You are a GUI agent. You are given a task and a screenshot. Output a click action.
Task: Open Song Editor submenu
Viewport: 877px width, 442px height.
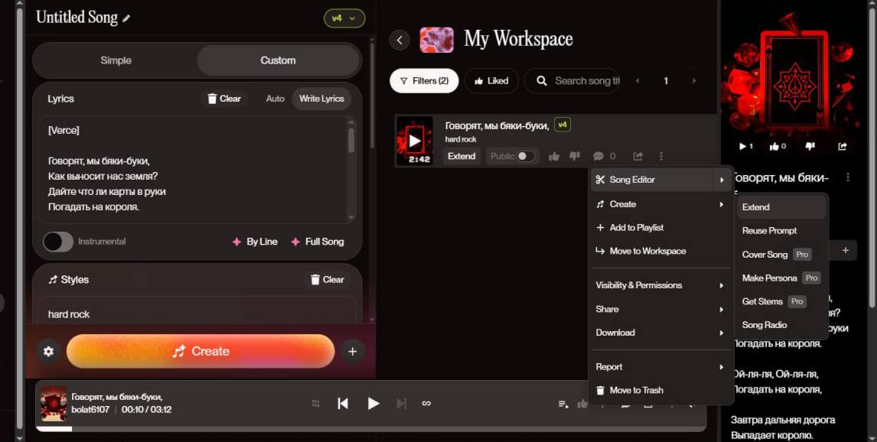point(661,180)
